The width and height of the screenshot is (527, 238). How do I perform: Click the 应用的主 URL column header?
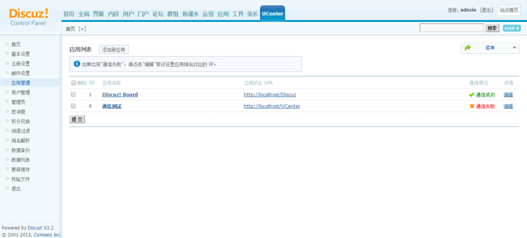(259, 83)
